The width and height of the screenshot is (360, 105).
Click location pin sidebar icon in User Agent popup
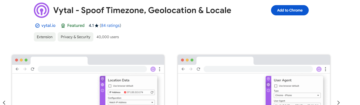click(x=268, y=79)
